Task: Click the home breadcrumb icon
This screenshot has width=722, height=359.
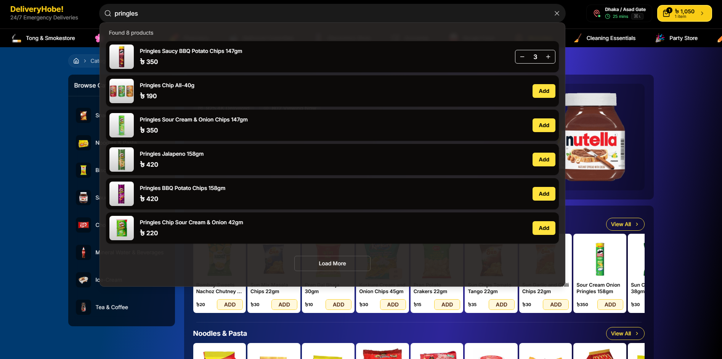Action: 76,61
